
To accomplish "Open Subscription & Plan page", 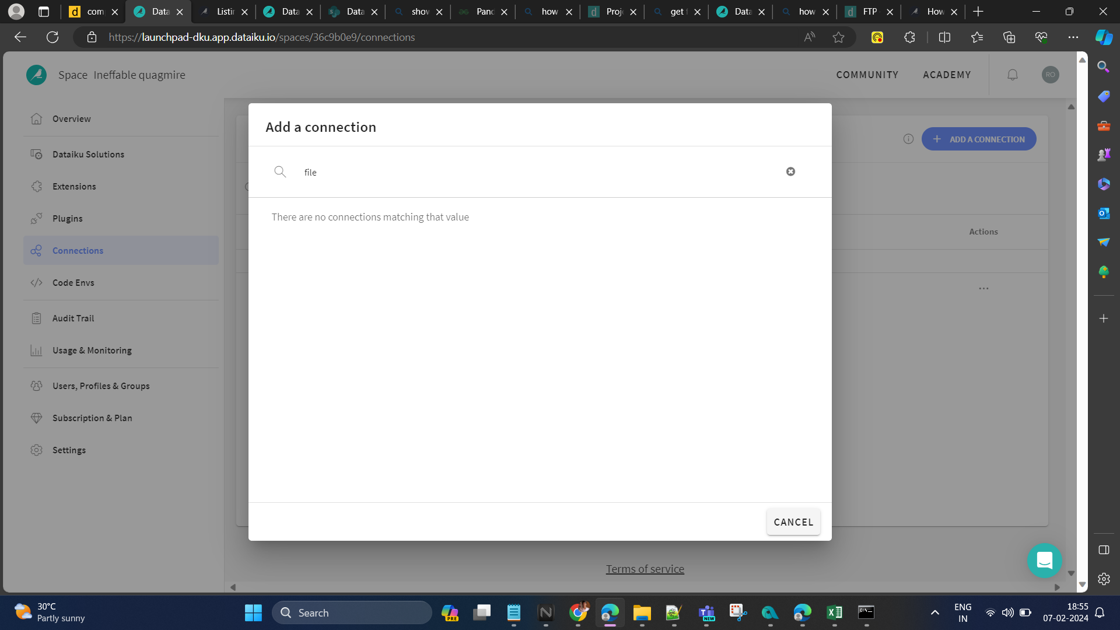I will 121,418.
